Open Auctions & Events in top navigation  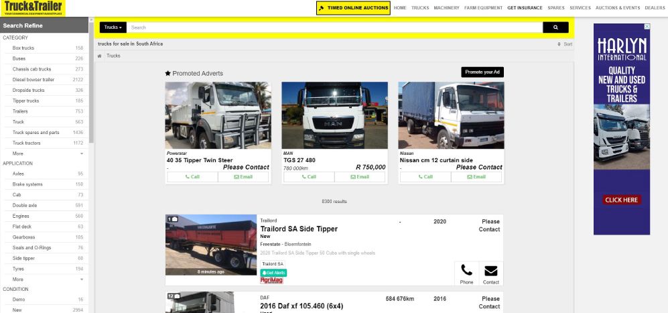(x=618, y=7)
